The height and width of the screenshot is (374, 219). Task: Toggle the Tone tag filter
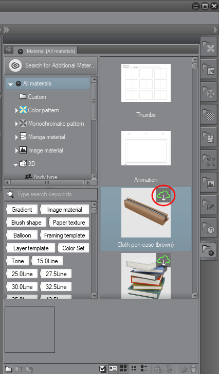[17, 261]
